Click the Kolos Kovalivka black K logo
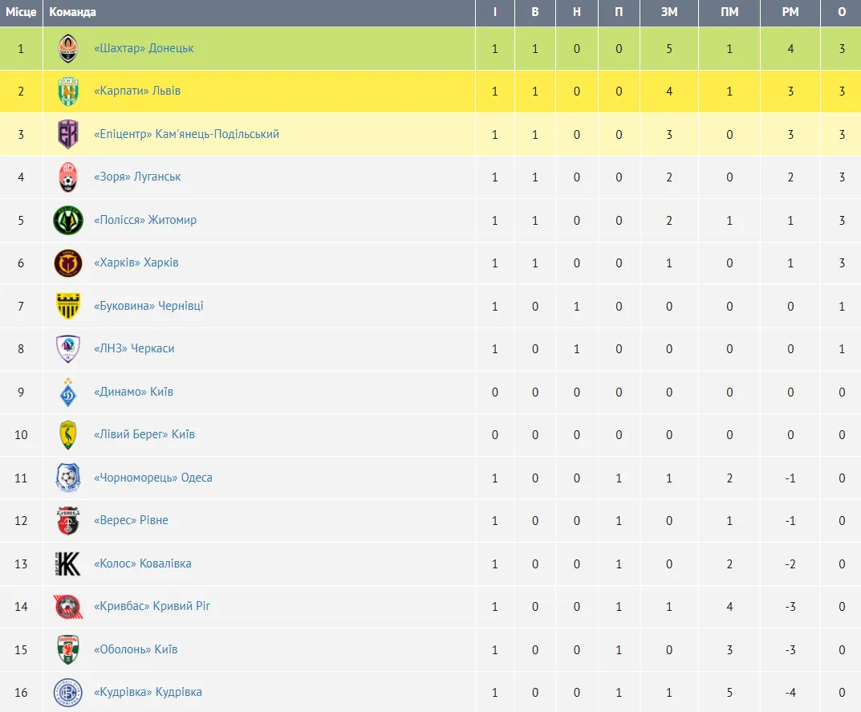 [x=68, y=563]
